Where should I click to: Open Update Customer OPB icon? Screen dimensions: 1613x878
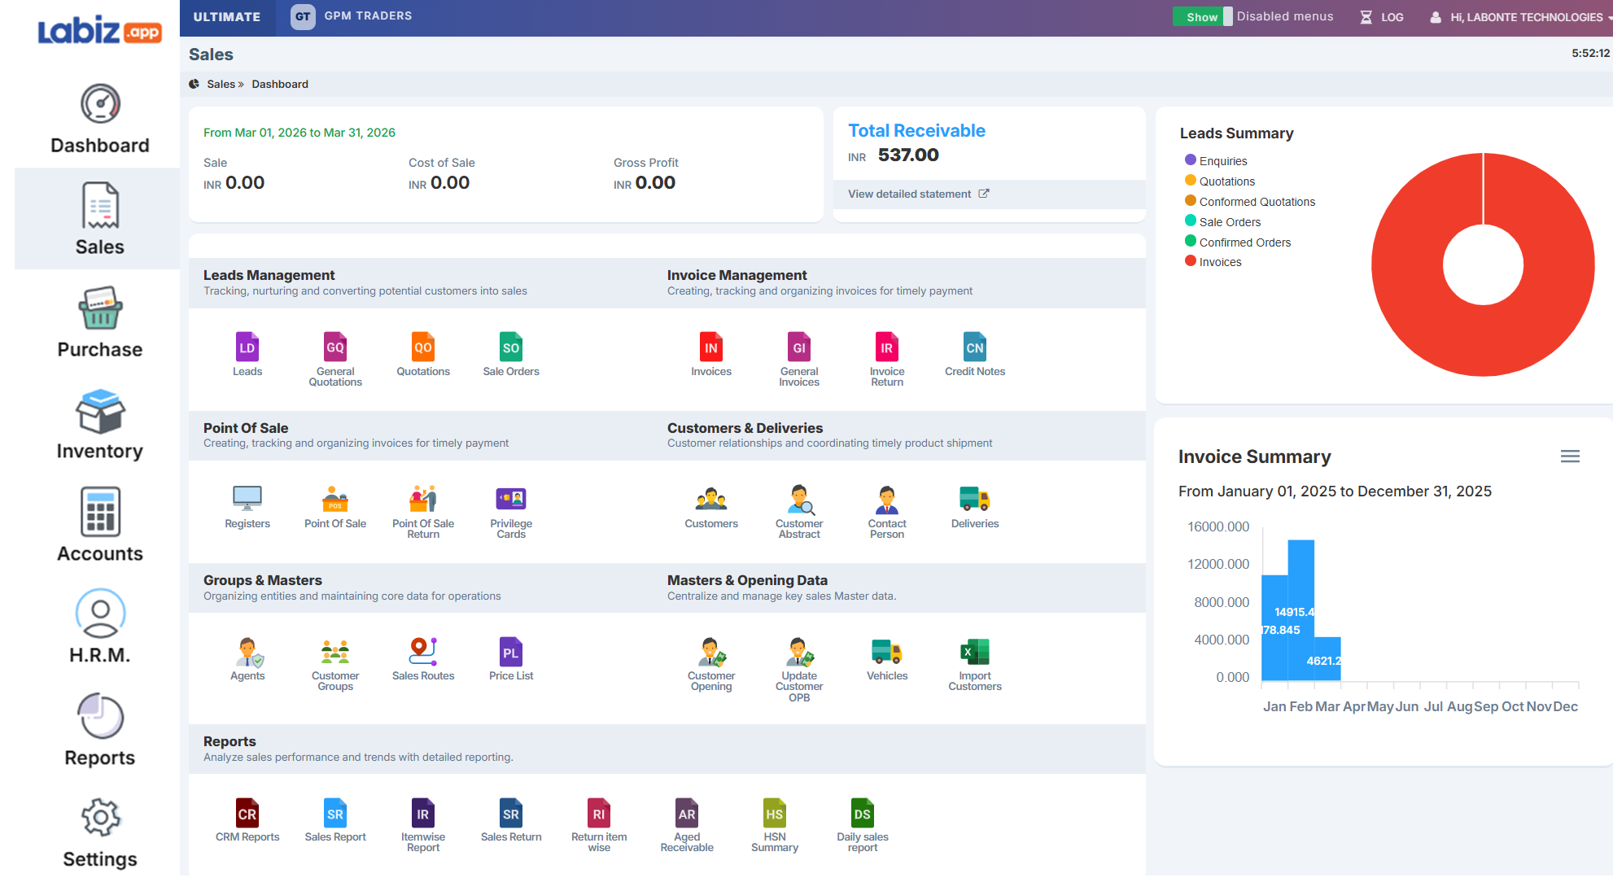click(799, 652)
